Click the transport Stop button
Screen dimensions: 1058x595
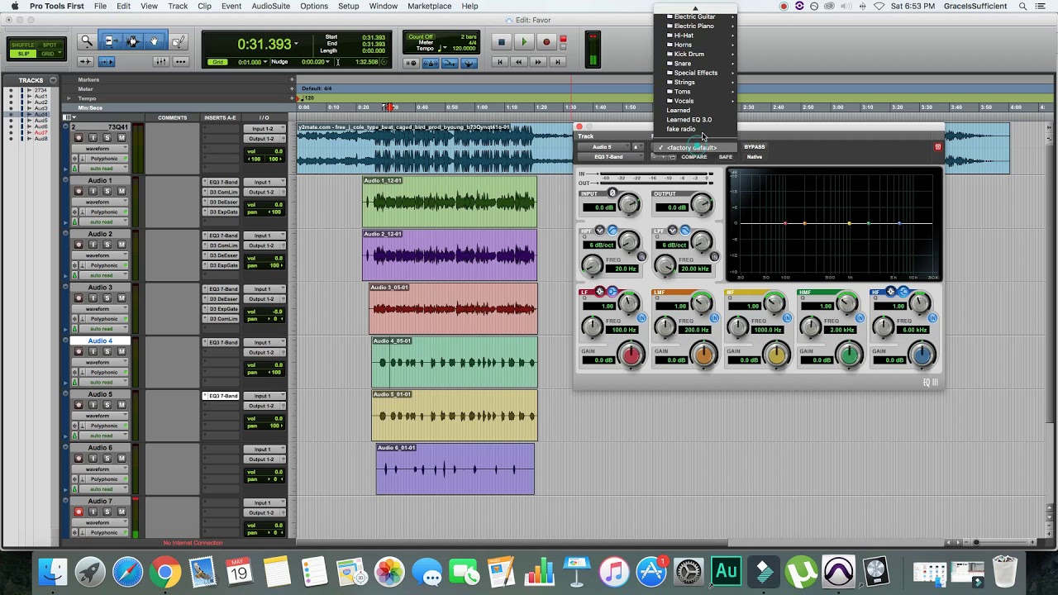click(x=501, y=42)
